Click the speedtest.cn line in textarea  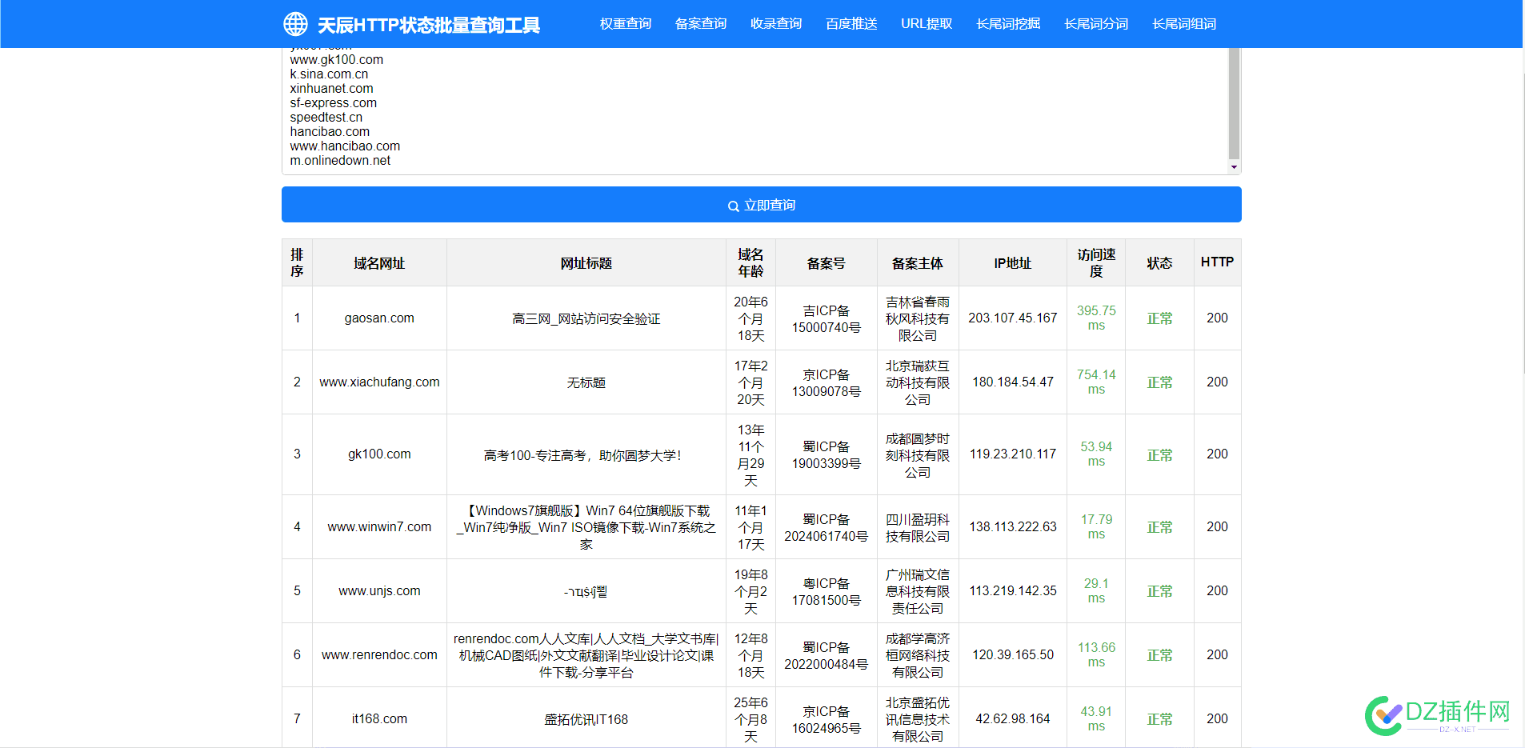click(x=326, y=118)
